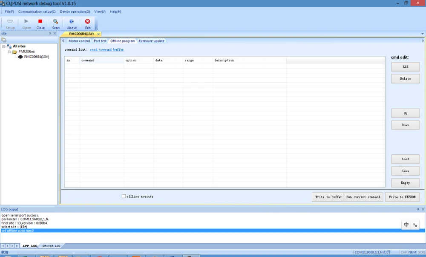Go to previous log tab arrow
Viewport: 426px width, 257px height.
pyautogui.click(x=7, y=246)
